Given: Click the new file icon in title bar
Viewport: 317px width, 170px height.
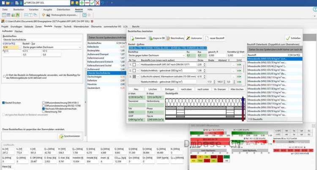Looking at the screenshot, I should click(x=3, y=3).
